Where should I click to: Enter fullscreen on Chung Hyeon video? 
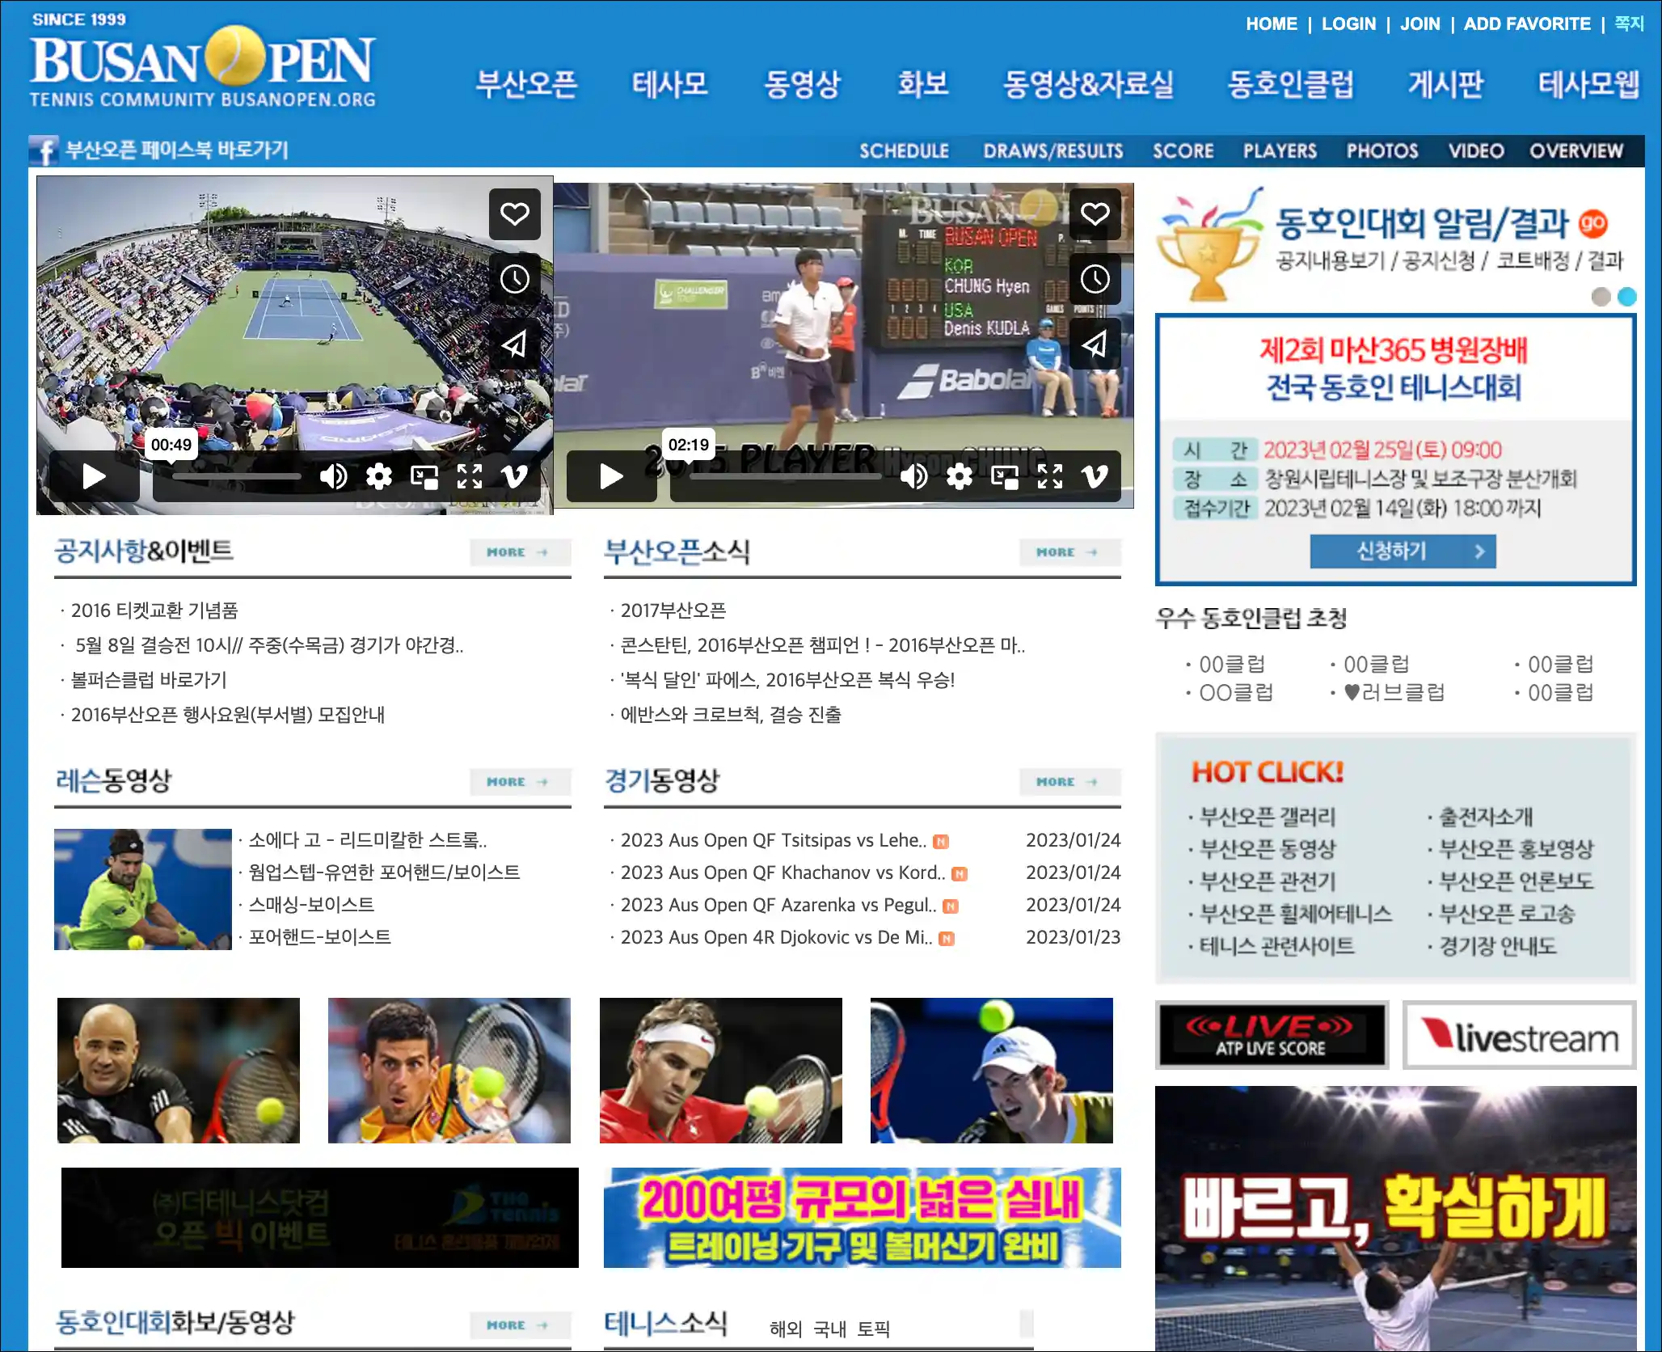click(x=1050, y=476)
